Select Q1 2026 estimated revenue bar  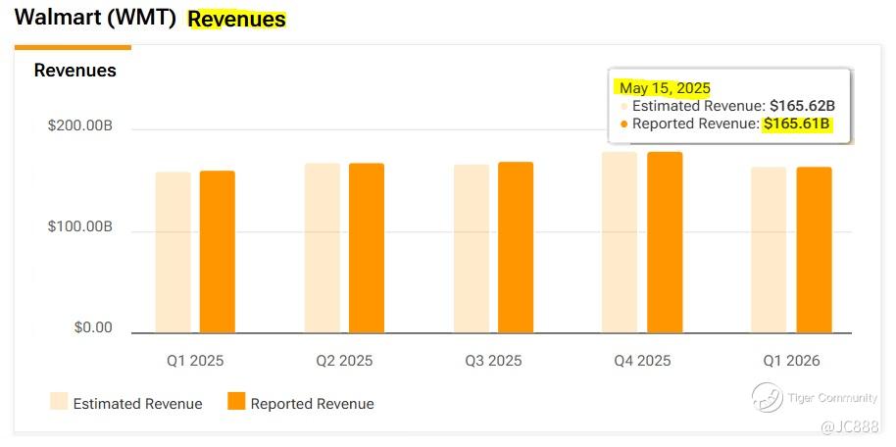769,250
